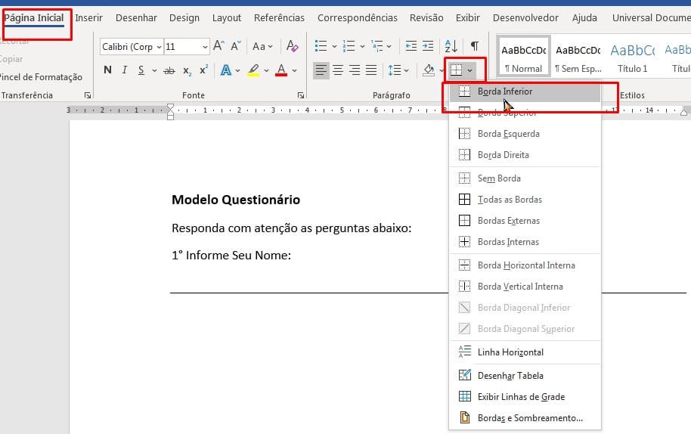Open the Referências tab
Image resolution: width=691 pixels, height=434 pixels.
279,17
